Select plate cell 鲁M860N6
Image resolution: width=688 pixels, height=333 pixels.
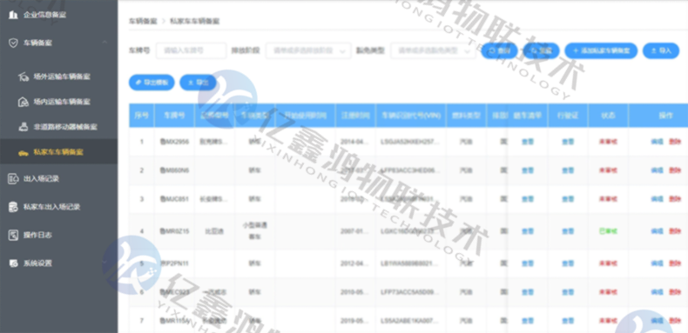[174, 170]
